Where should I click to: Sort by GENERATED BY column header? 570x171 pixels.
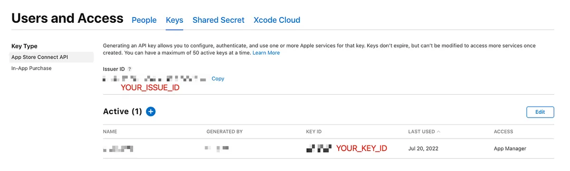pyautogui.click(x=224, y=132)
